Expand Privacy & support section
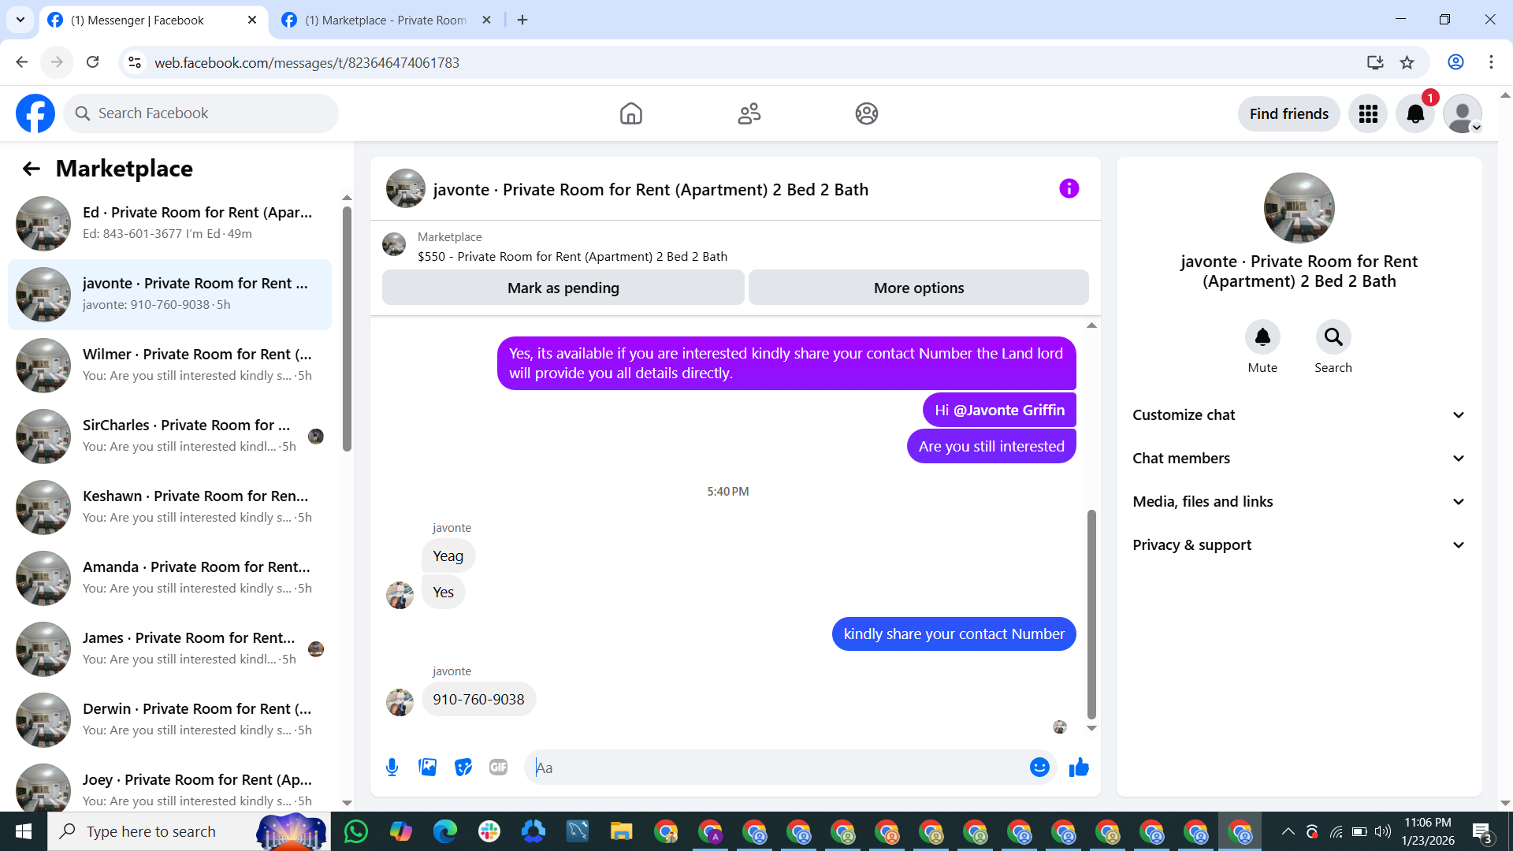The image size is (1513, 851). tap(1299, 545)
